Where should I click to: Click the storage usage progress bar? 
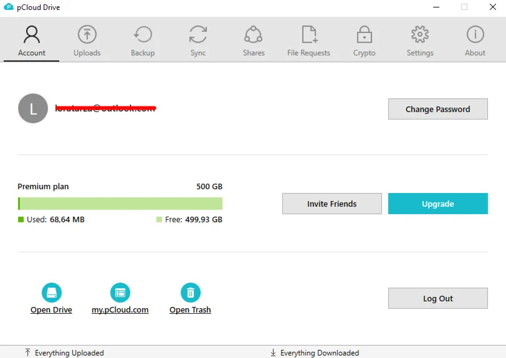tap(120, 204)
